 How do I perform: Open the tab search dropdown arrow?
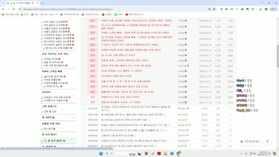(3, 3)
